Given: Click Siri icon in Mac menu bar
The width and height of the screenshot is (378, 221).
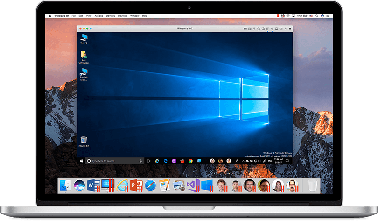Looking at the screenshot, I should point(322,16).
